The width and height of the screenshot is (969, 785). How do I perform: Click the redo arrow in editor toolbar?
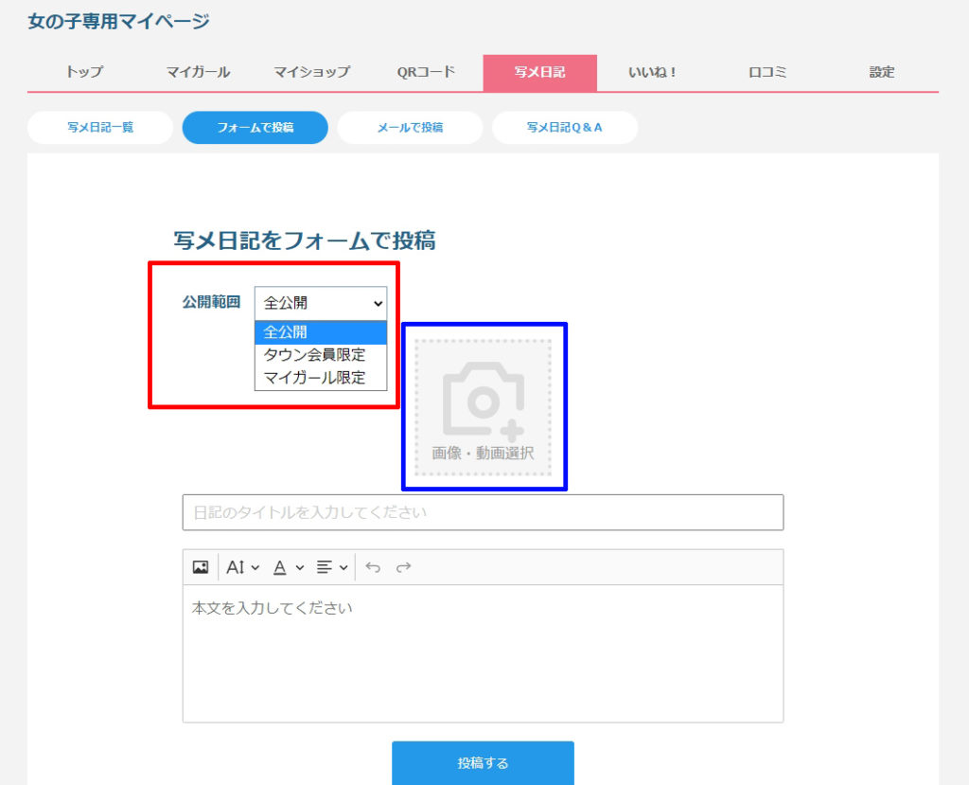point(403,567)
